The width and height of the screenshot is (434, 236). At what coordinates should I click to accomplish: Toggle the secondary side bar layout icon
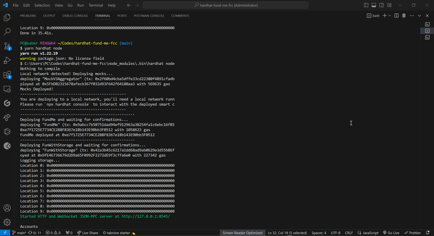click(382, 5)
